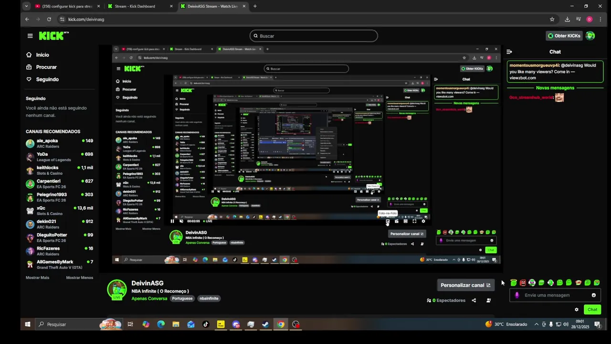611x344 pixels.
Task: View site information icon in address bar
Action: (62, 19)
